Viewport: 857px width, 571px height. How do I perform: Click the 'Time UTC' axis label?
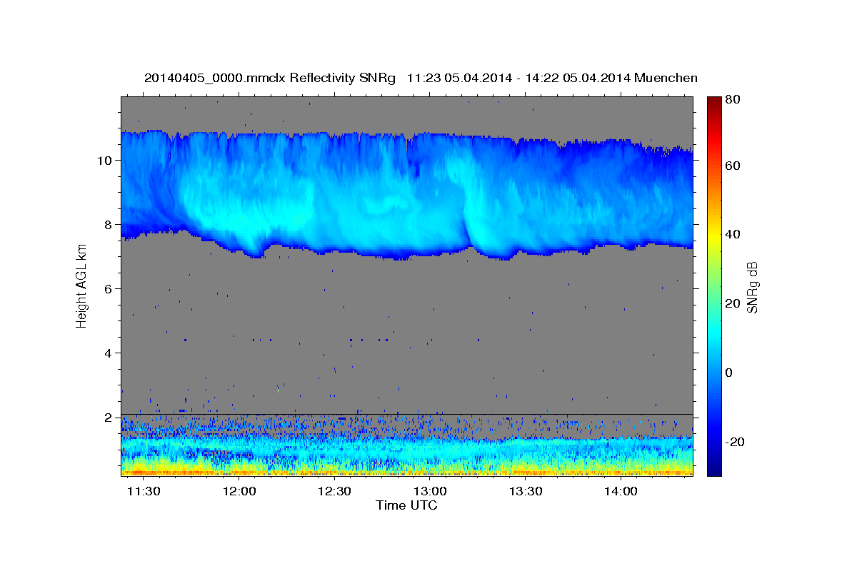406,505
